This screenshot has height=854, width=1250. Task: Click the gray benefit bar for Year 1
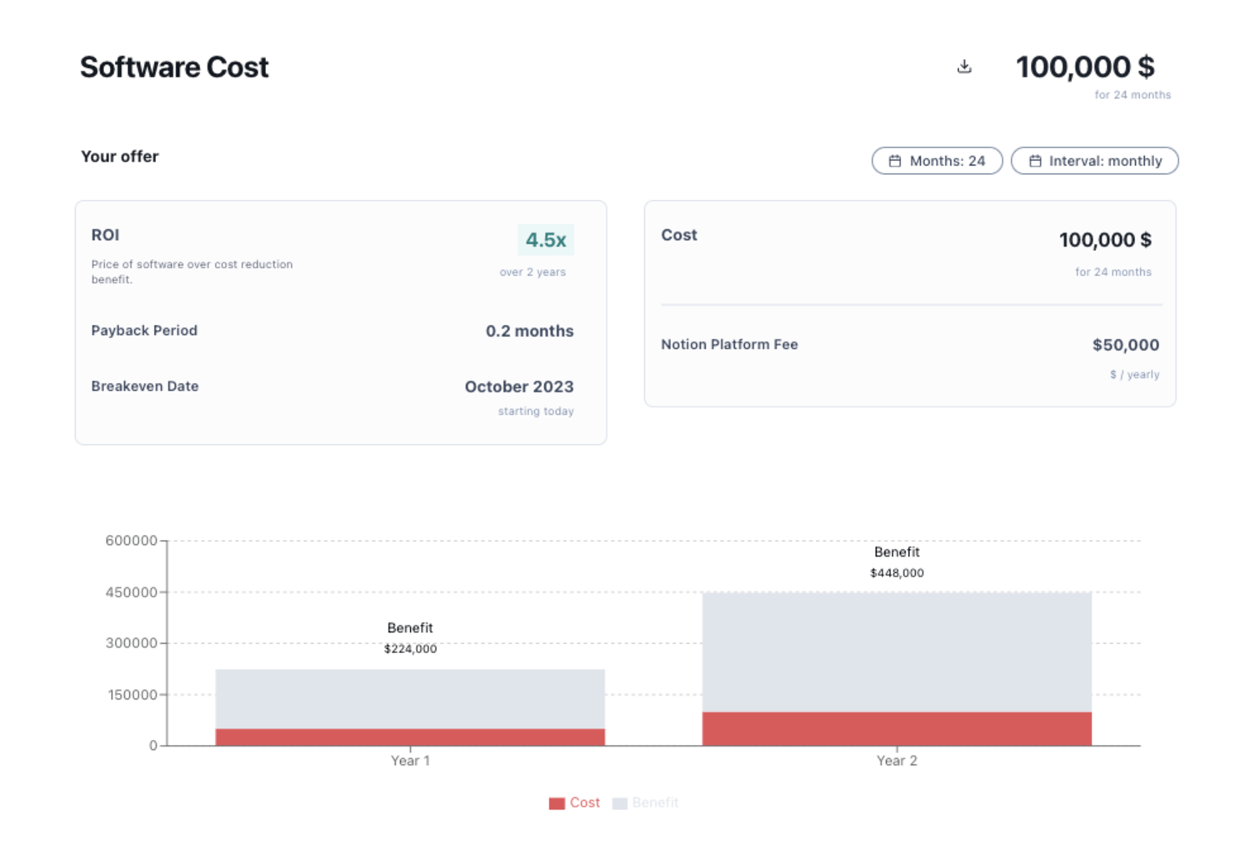coord(410,698)
